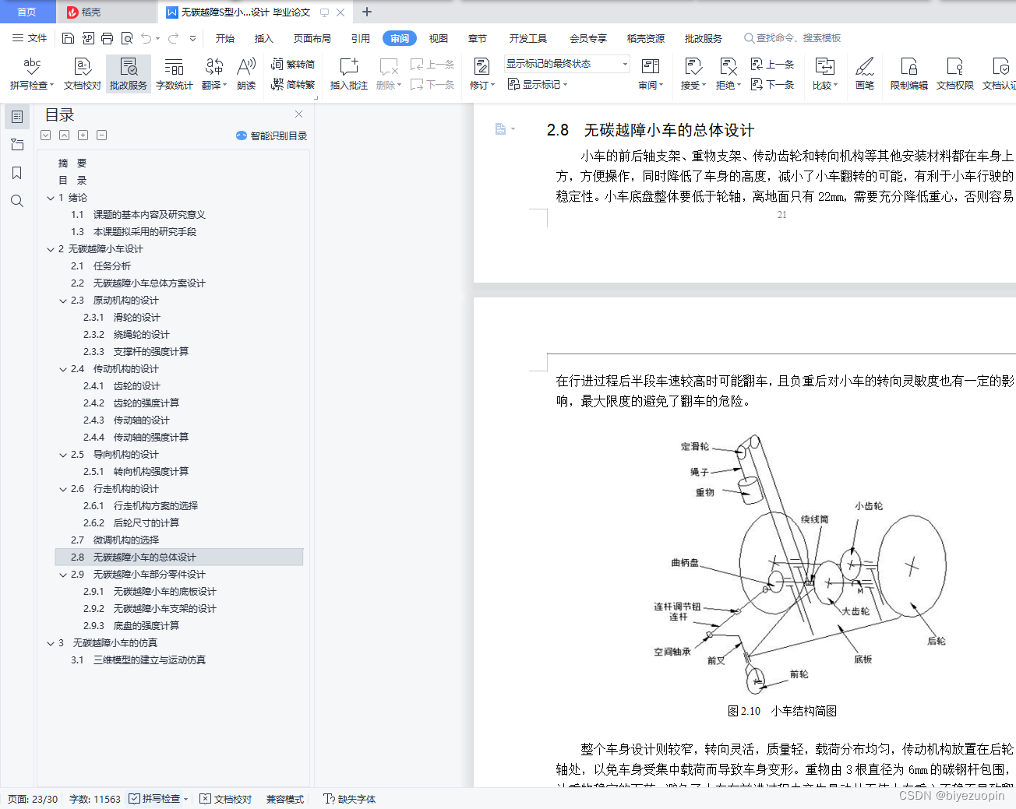Go to the 首页 home tab

click(x=27, y=12)
